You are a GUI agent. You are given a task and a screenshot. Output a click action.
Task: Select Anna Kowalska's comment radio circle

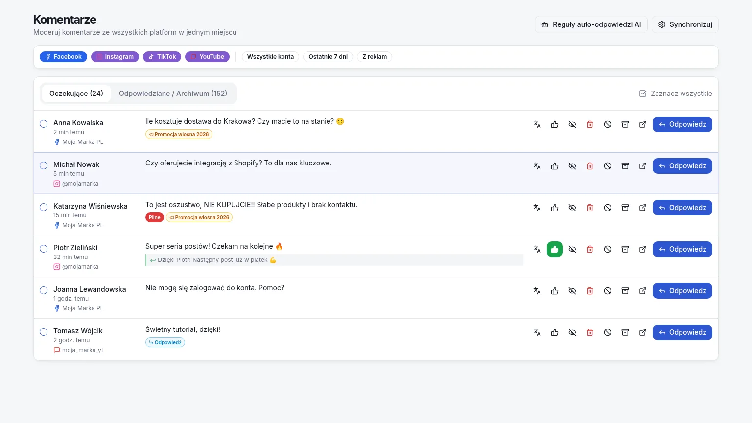coord(44,124)
